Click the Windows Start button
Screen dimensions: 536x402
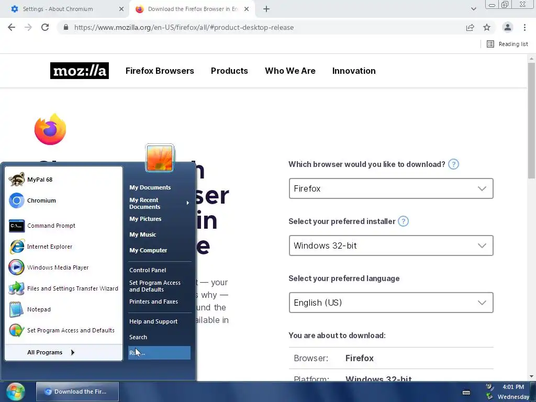pos(15,392)
